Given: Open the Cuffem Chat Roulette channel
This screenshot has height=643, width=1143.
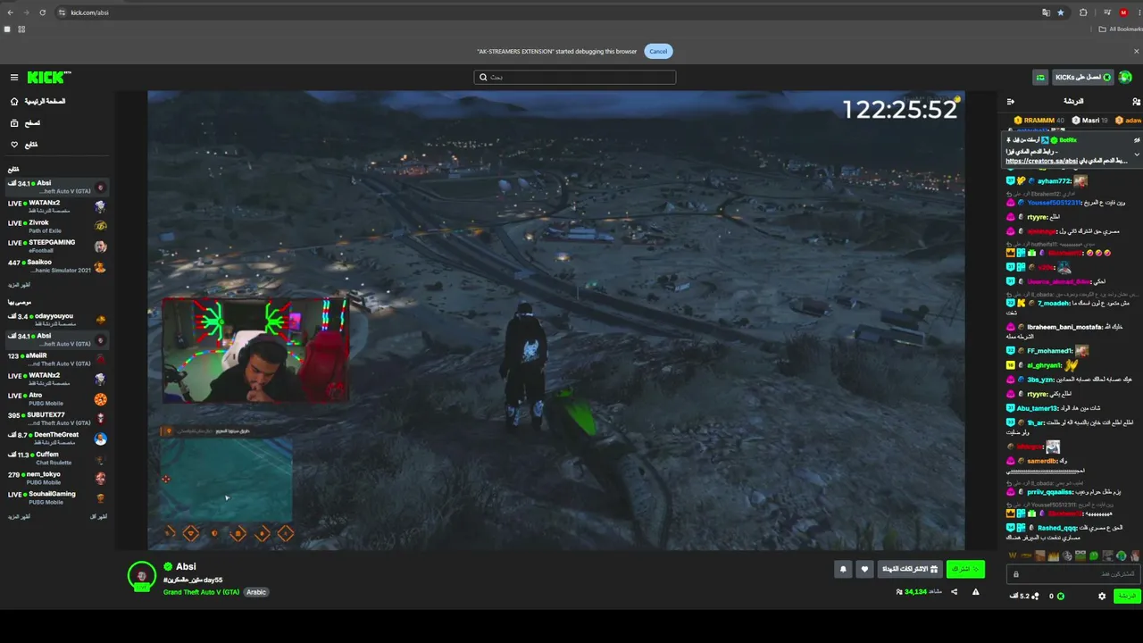Looking at the screenshot, I should tap(57, 458).
